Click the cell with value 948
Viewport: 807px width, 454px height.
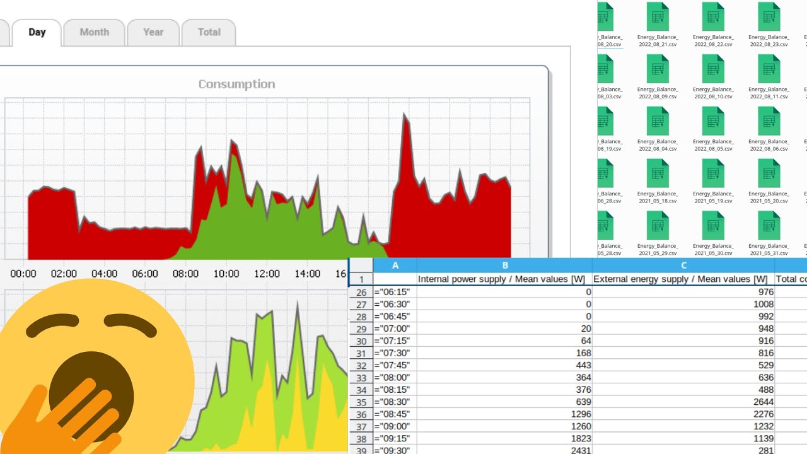683,329
